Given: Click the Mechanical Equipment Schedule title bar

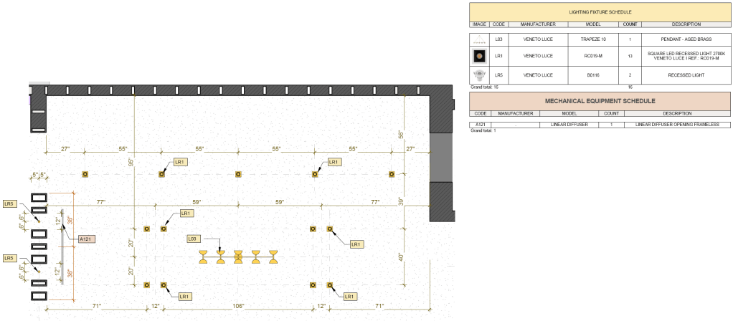Looking at the screenshot, I should [x=600, y=101].
